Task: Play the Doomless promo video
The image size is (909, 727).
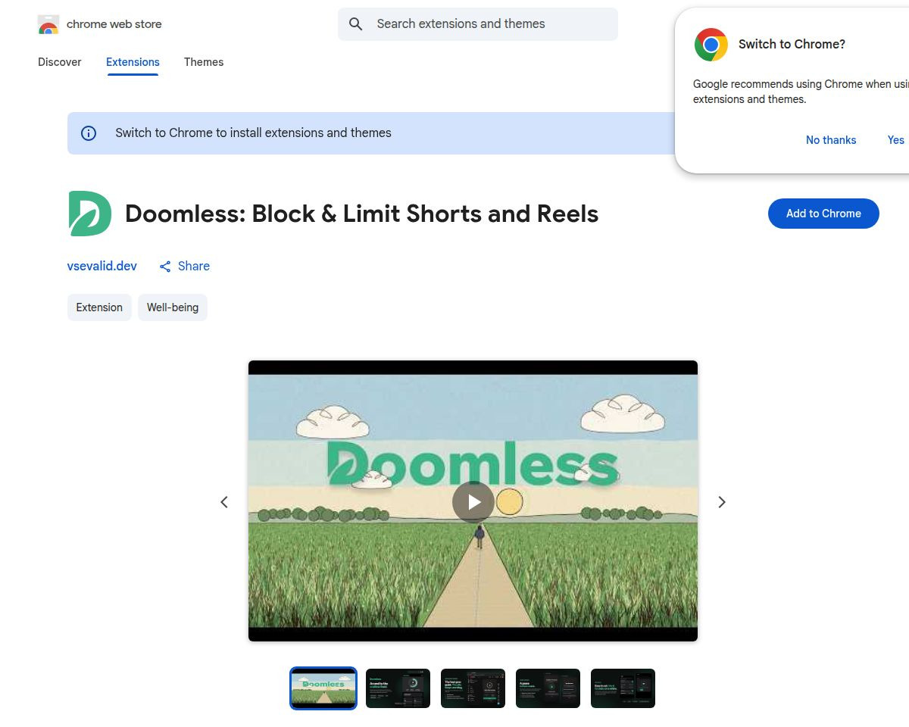Action: click(x=473, y=502)
